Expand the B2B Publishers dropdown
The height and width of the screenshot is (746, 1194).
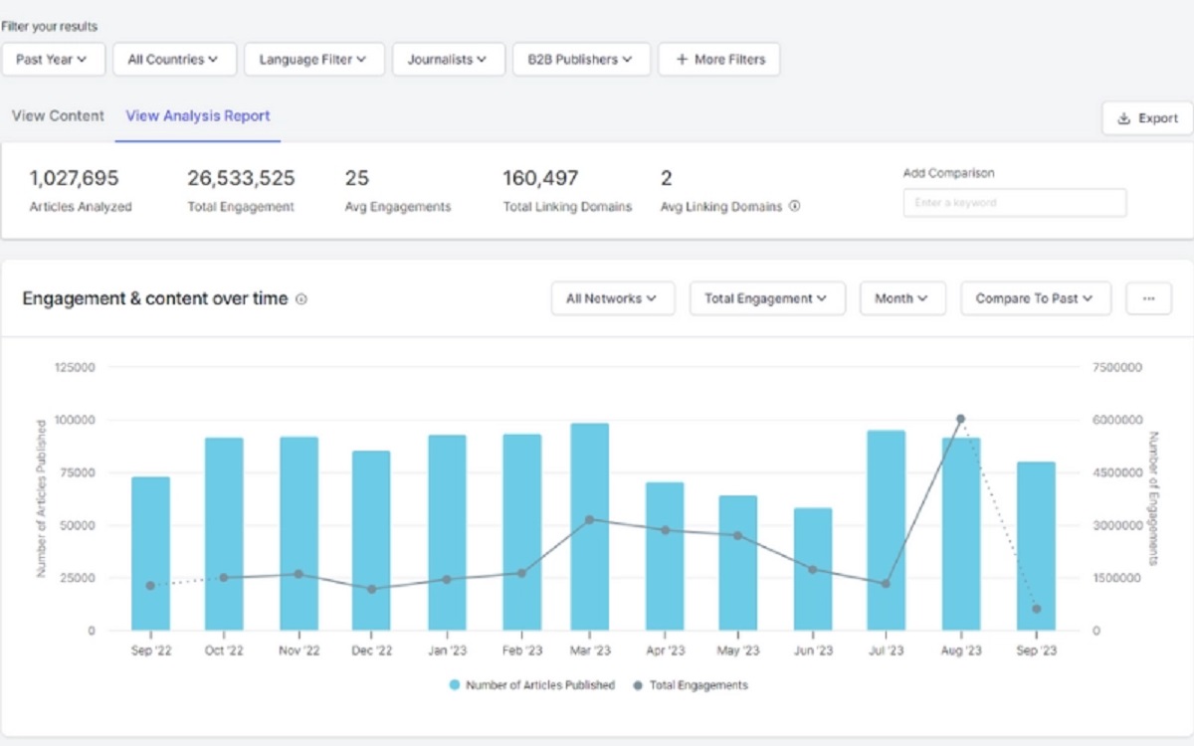(582, 60)
